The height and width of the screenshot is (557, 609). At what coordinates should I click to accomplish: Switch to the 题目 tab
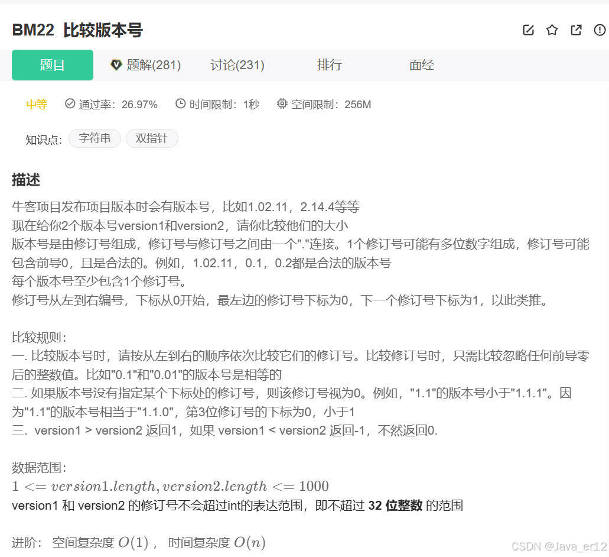click(x=52, y=65)
